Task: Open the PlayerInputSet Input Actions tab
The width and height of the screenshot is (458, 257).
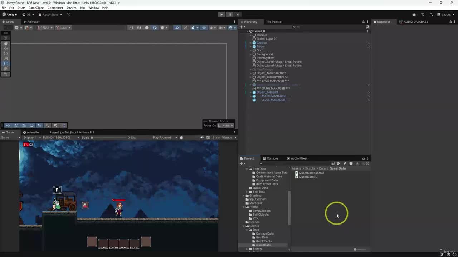Action: click(72, 132)
